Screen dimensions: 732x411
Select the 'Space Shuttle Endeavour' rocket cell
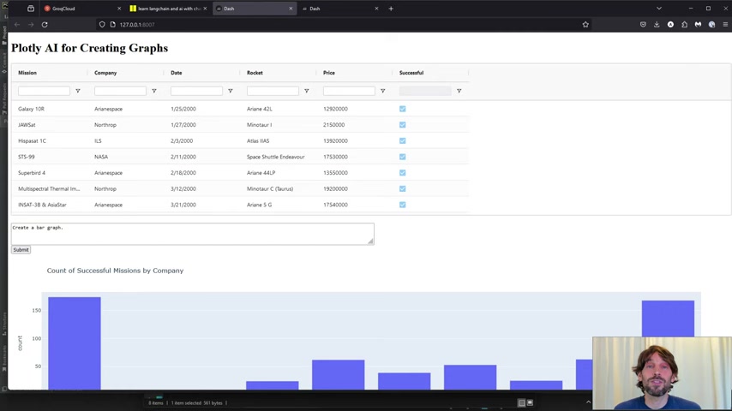(x=275, y=157)
